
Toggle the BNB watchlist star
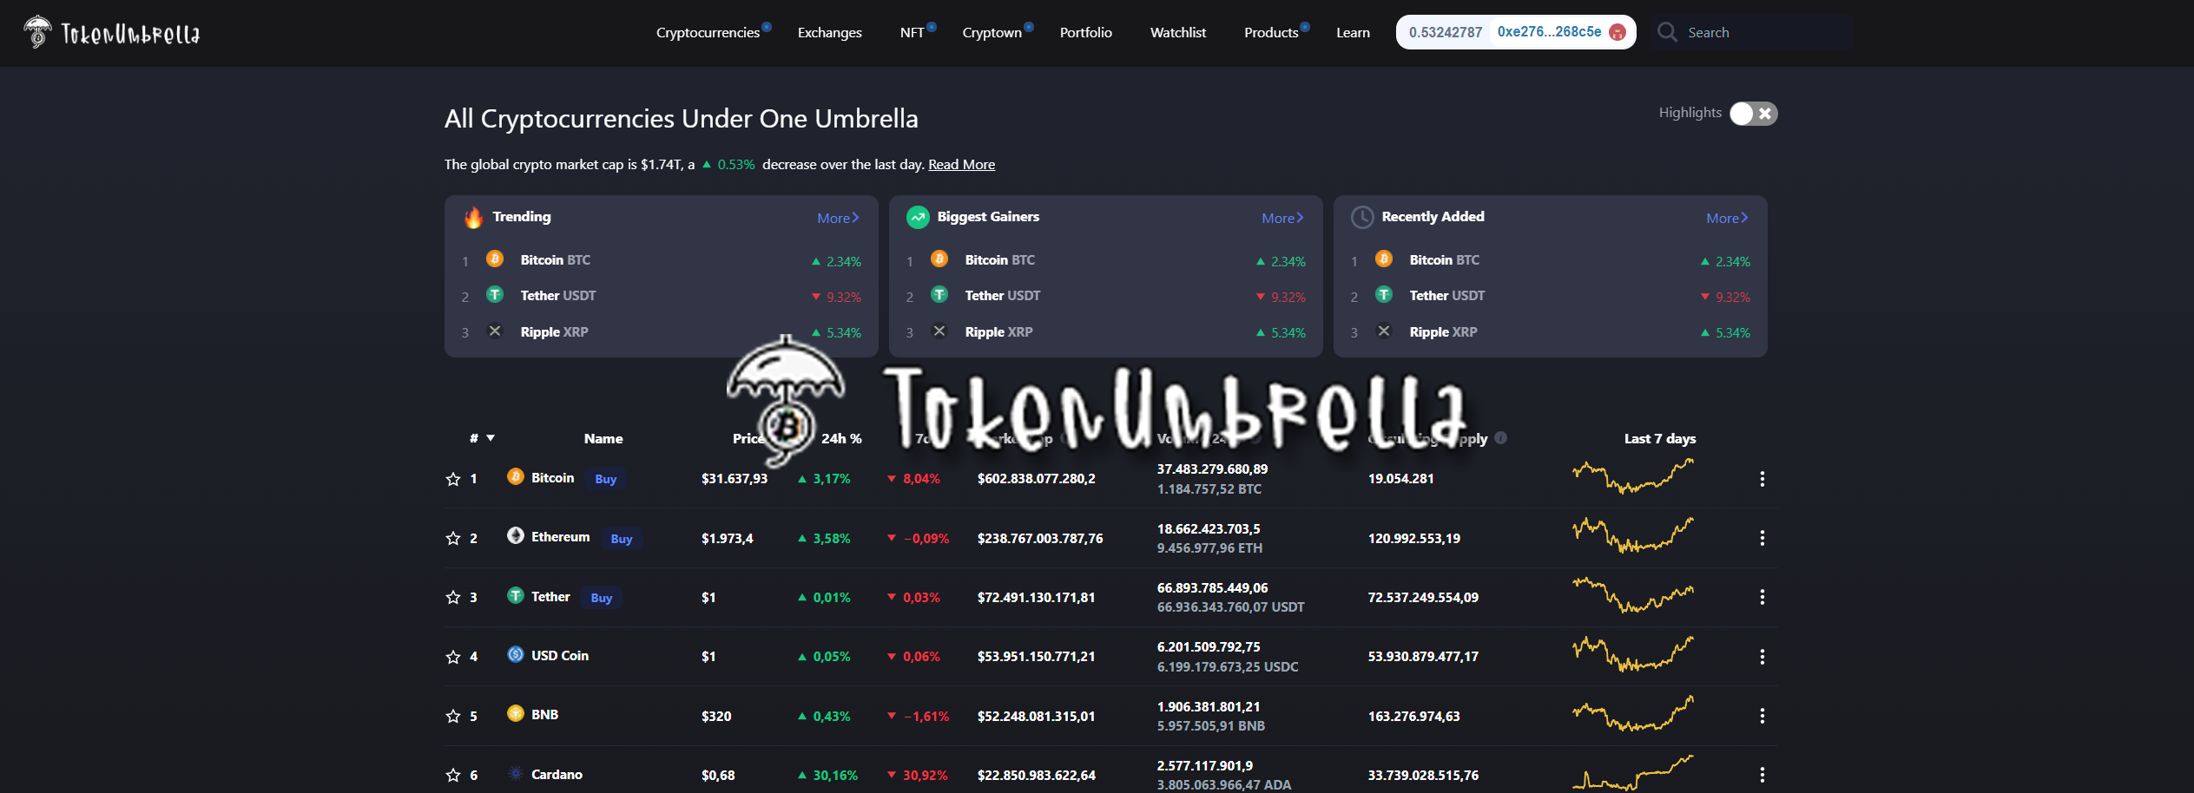(x=453, y=716)
